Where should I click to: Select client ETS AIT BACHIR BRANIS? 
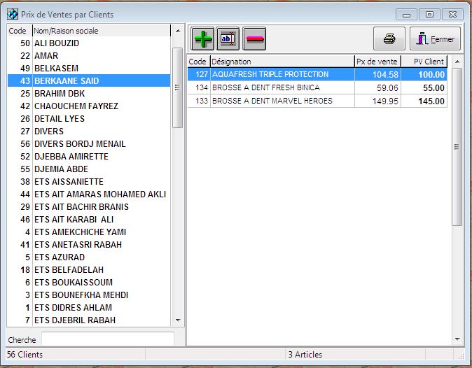point(89,207)
